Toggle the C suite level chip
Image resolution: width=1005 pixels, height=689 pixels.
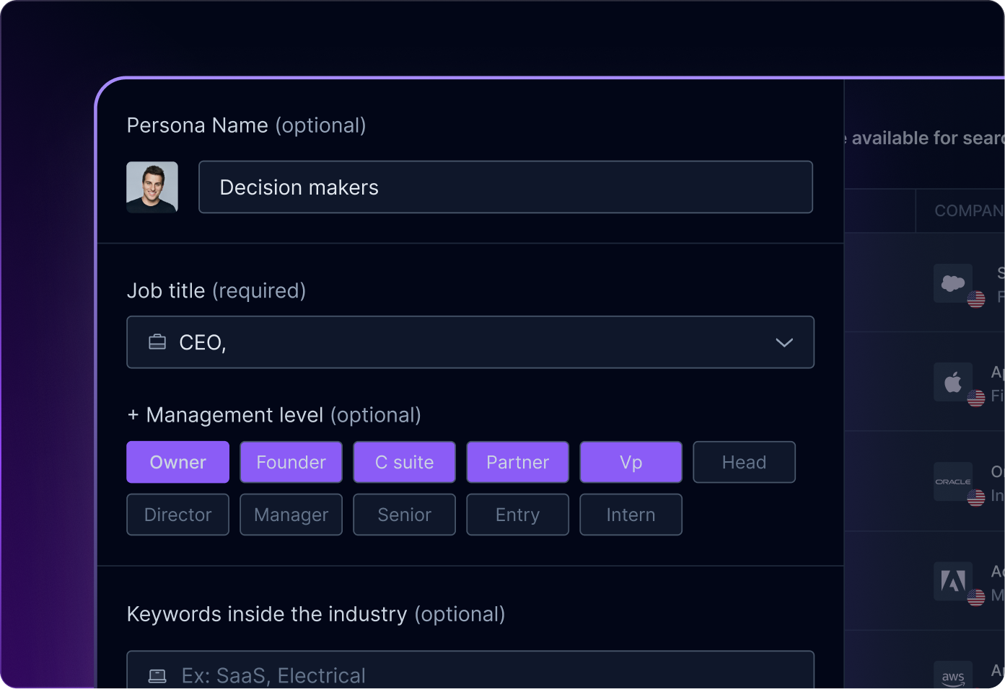(x=404, y=463)
